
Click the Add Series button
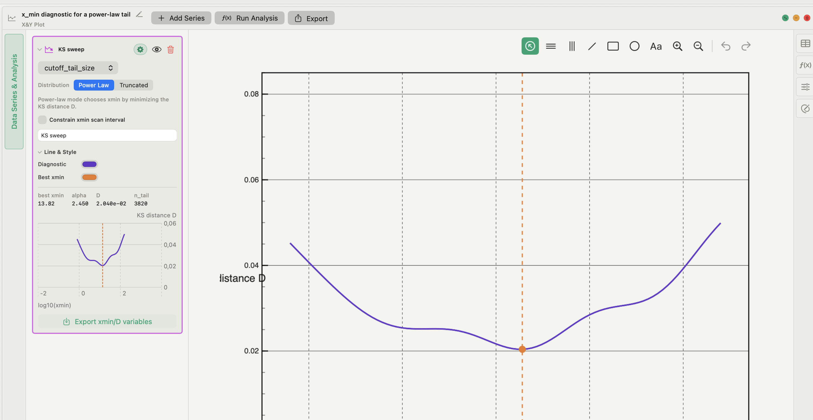181,18
